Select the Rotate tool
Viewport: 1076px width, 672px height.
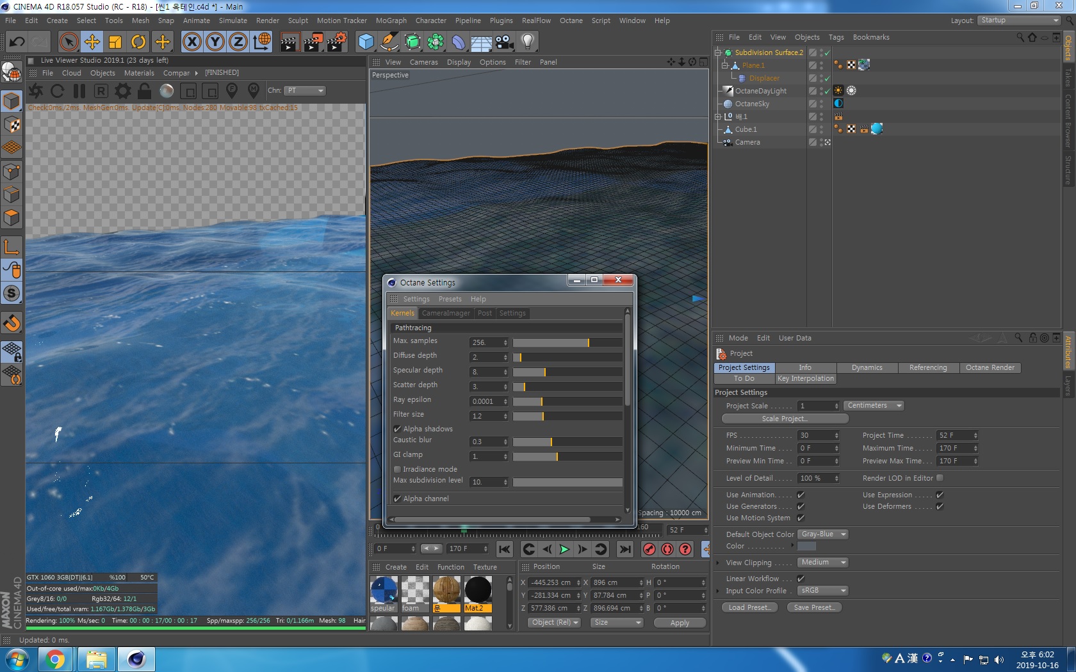pos(138,42)
